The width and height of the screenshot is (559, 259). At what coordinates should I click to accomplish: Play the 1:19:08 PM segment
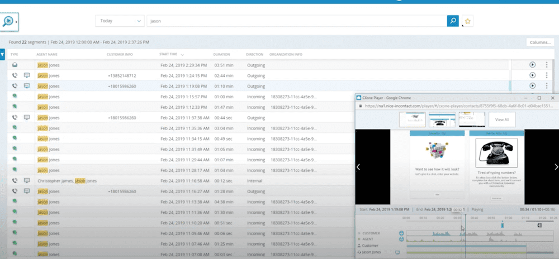pyautogui.click(x=532, y=85)
